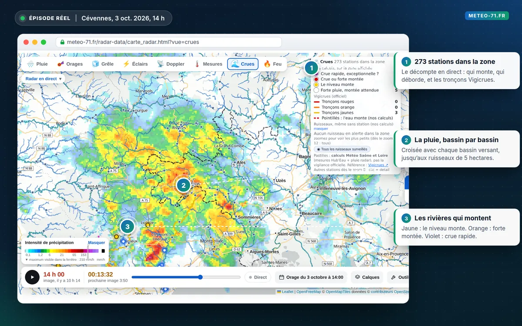Click the Grêle ice cube icon

[95, 64]
